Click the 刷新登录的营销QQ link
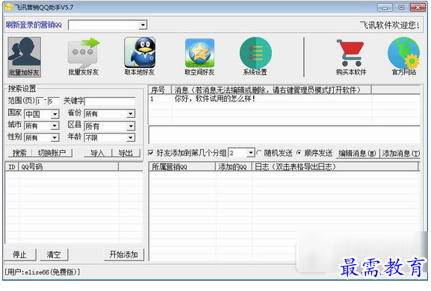431x291 pixels. [34, 25]
